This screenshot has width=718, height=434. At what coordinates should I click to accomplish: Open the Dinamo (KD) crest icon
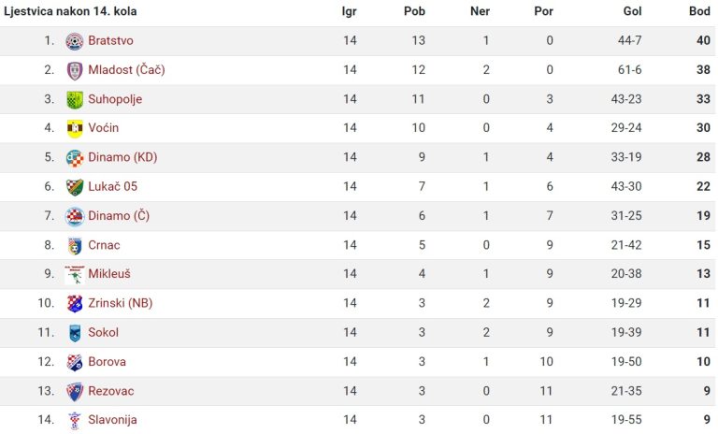(75, 158)
